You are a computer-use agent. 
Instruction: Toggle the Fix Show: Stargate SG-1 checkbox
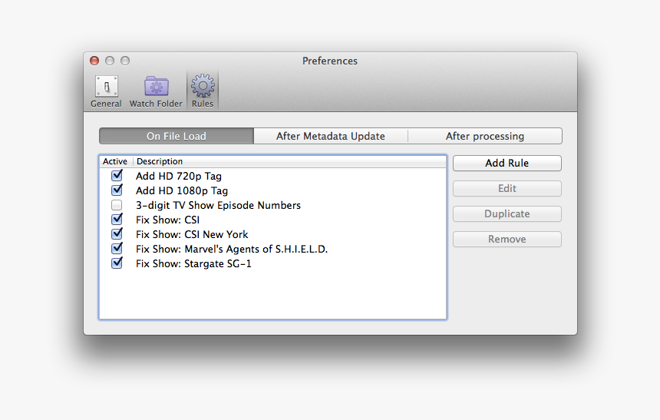117,263
